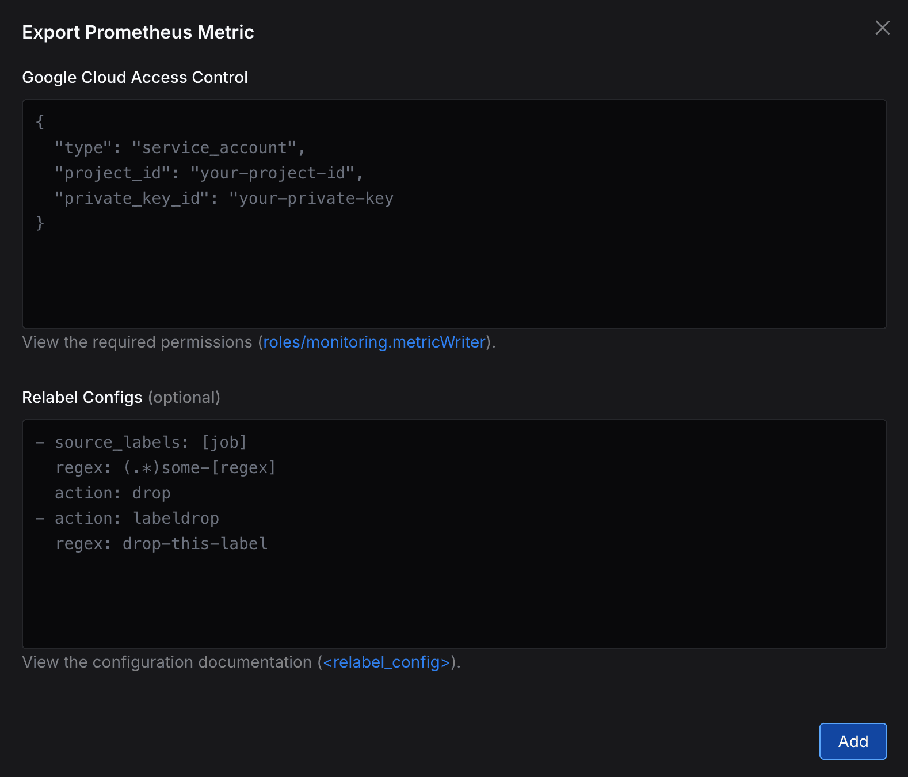Click the "View the required permissions" text

(137, 342)
